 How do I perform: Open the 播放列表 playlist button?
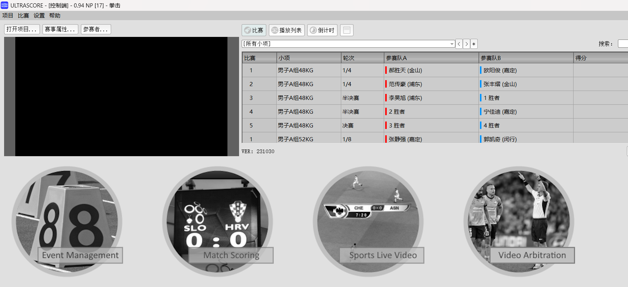[x=287, y=30]
